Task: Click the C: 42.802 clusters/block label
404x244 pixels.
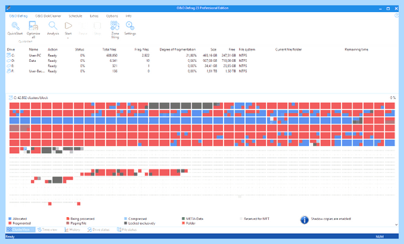Action: [x=31, y=97]
